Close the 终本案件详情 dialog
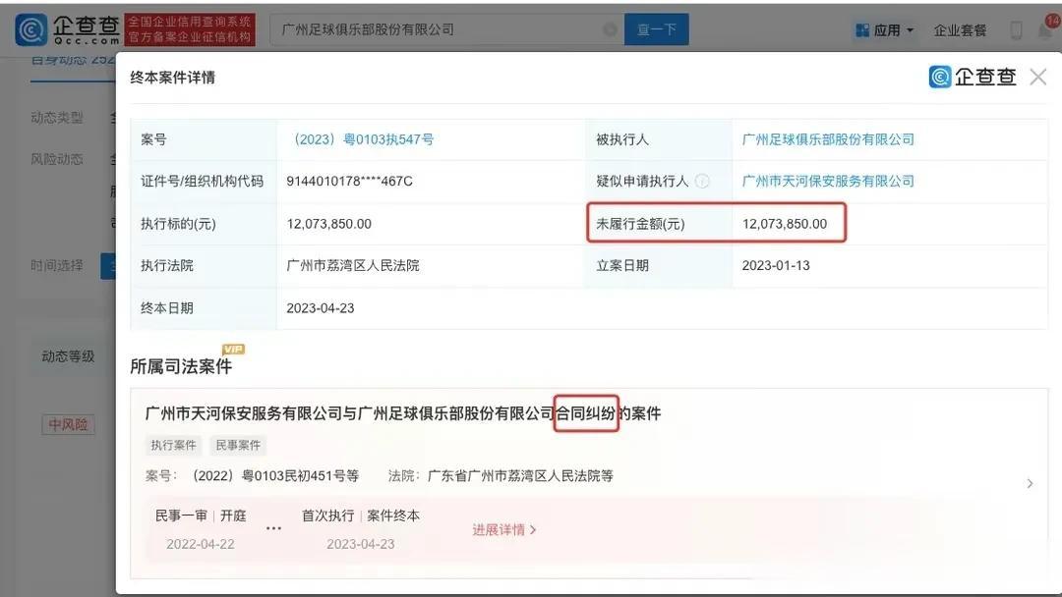Viewport: 1062px width, 597px height. (1037, 77)
